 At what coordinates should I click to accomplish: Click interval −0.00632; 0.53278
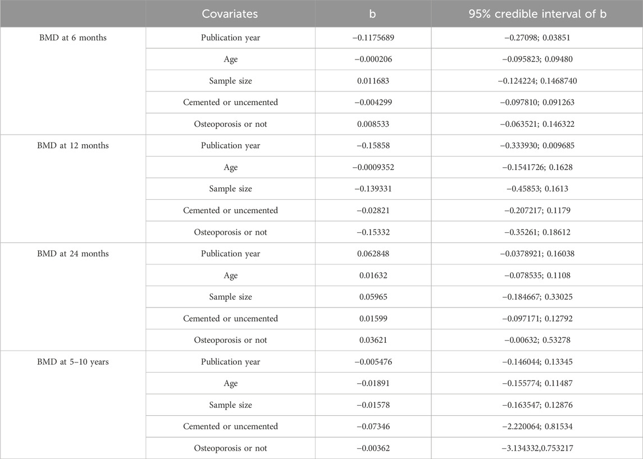537,340
